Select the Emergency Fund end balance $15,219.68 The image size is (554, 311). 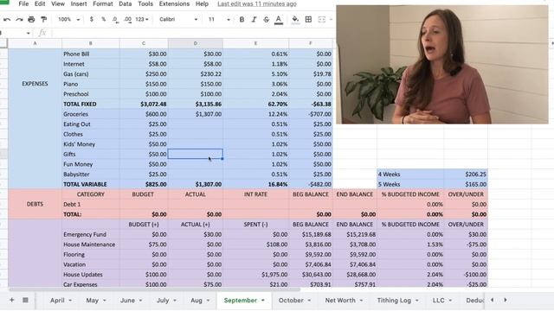pyautogui.click(x=354, y=234)
